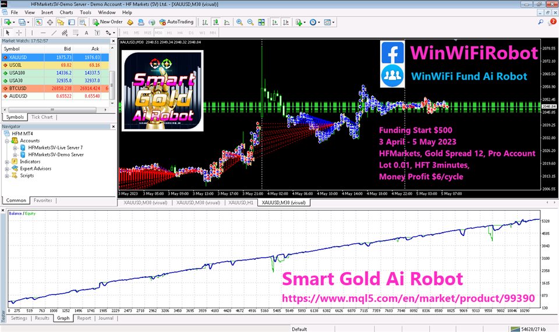The height and width of the screenshot is (332, 559).
Task: Open the Templates dropdown arrow
Action: (334, 22)
